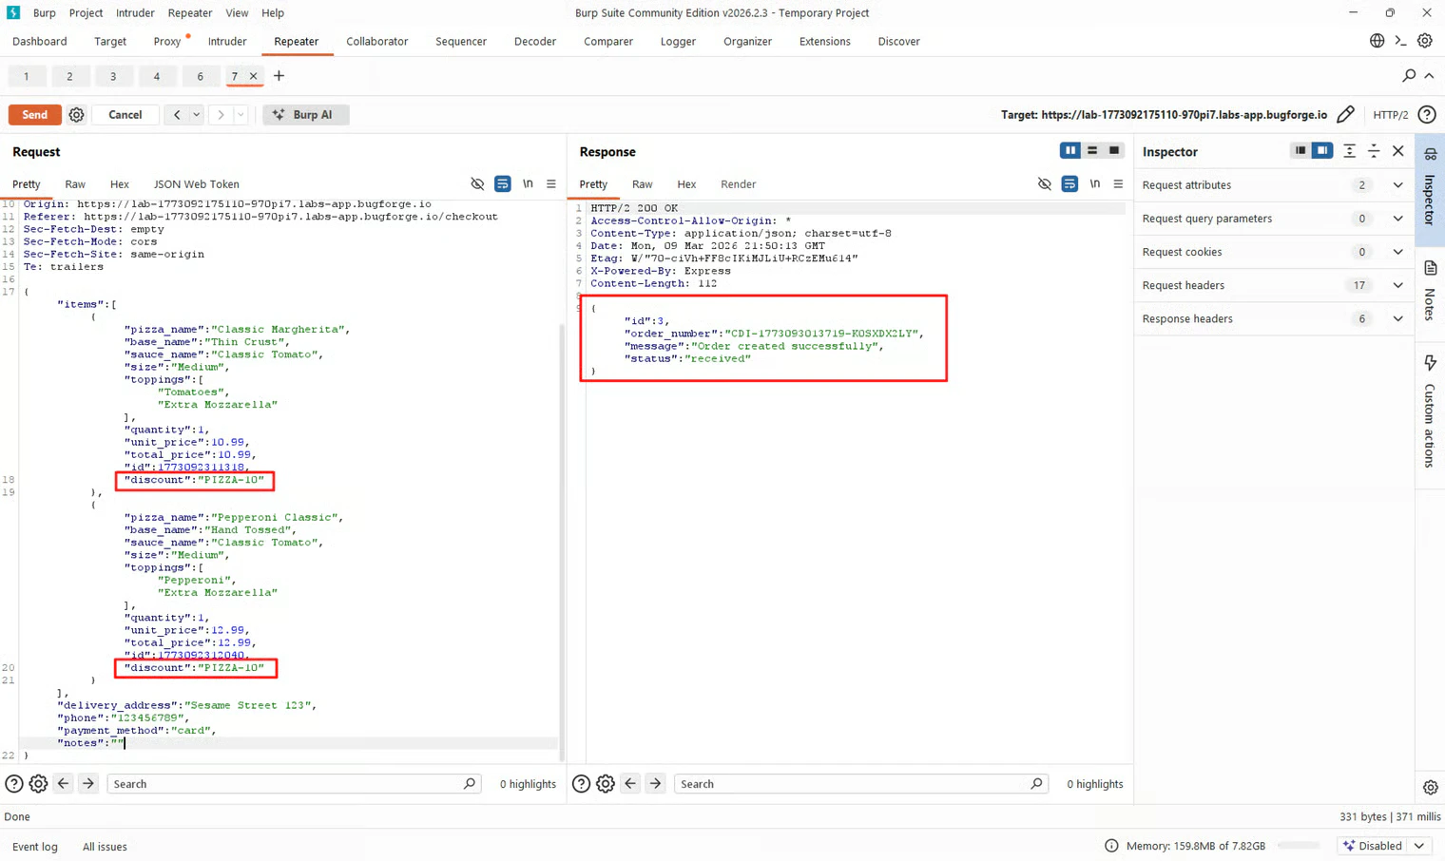Viewport: 1445px width, 861px height.
Task: Open the View menu
Action: tap(237, 13)
